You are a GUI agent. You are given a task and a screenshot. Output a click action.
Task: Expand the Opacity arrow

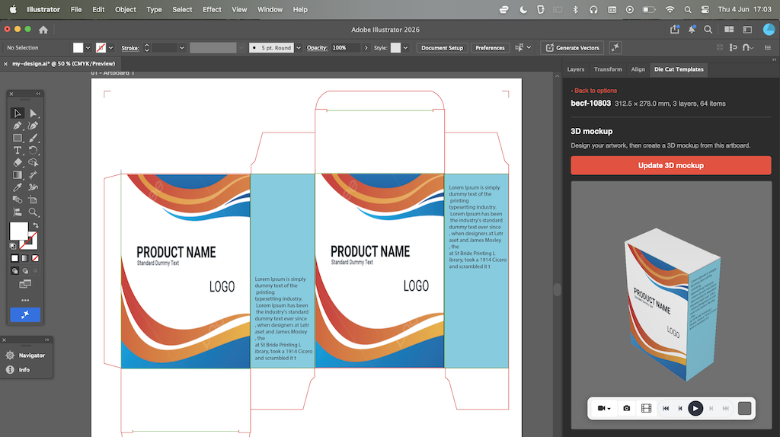coord(366,48)
